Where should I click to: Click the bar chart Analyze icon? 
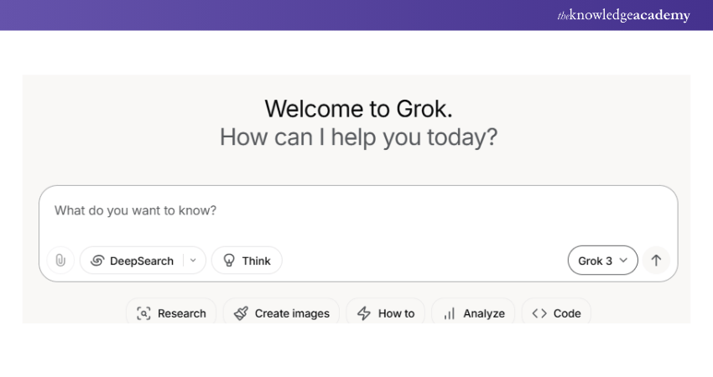coord(450,313)
